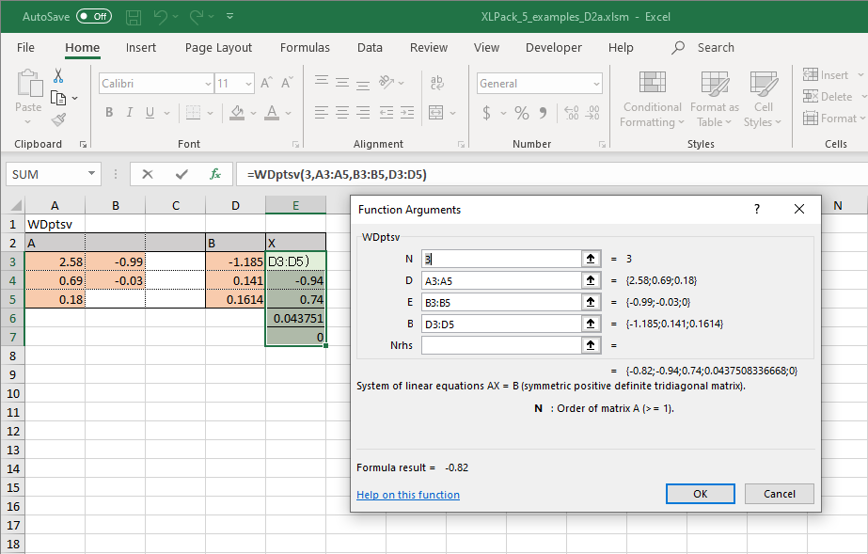Viewport: 868px width, 554px height.
Task: Collapse dialog via E field range selector
Action: click(591, 302)
